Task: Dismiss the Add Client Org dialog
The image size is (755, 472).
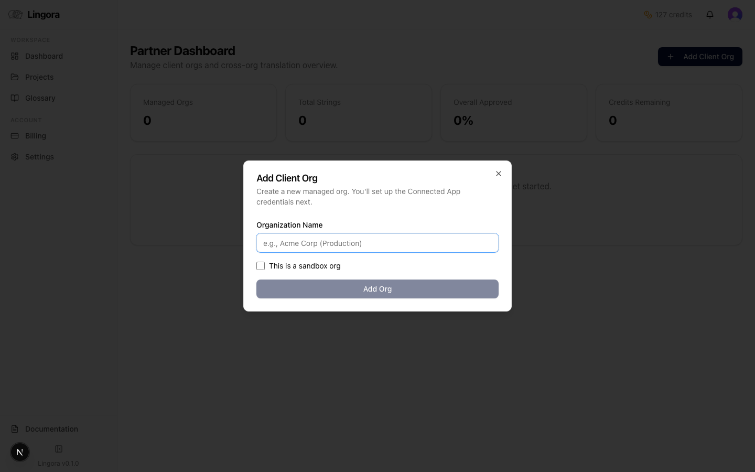Action: tap(498, 173)
